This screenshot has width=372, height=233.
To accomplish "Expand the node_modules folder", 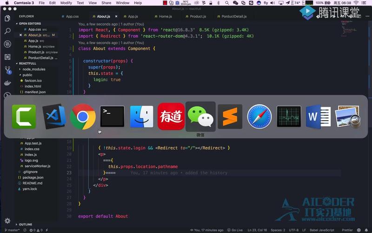I will pyautogui.click(x=34, y=69).
